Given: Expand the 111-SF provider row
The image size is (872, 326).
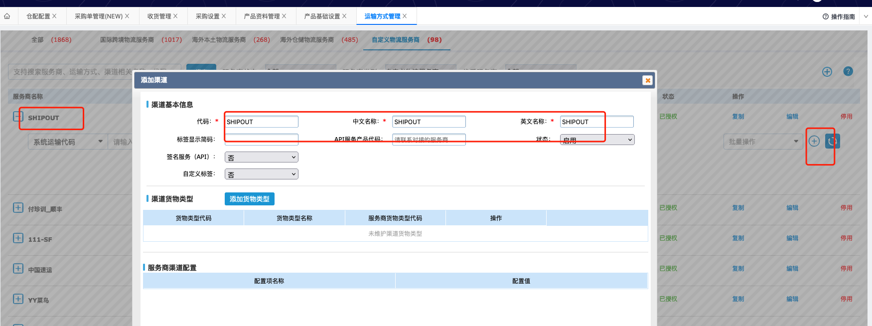Looking at the screenshot, I should (18, 238).
